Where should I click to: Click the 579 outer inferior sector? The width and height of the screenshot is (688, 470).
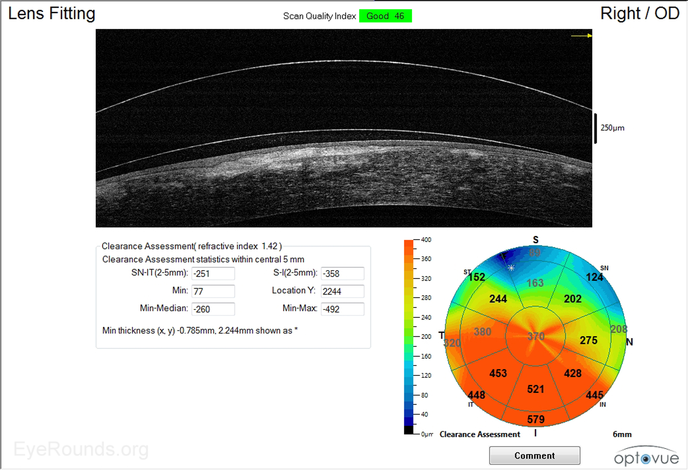536,419
